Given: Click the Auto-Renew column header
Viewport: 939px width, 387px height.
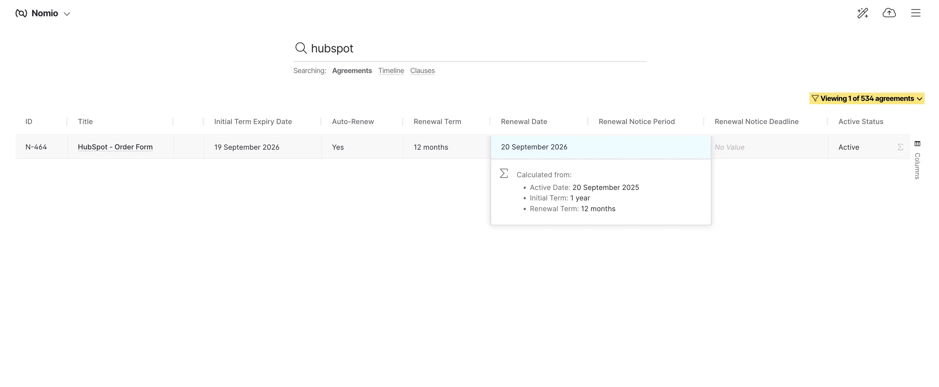Looking at the screenshot, I should click(353, 122).
